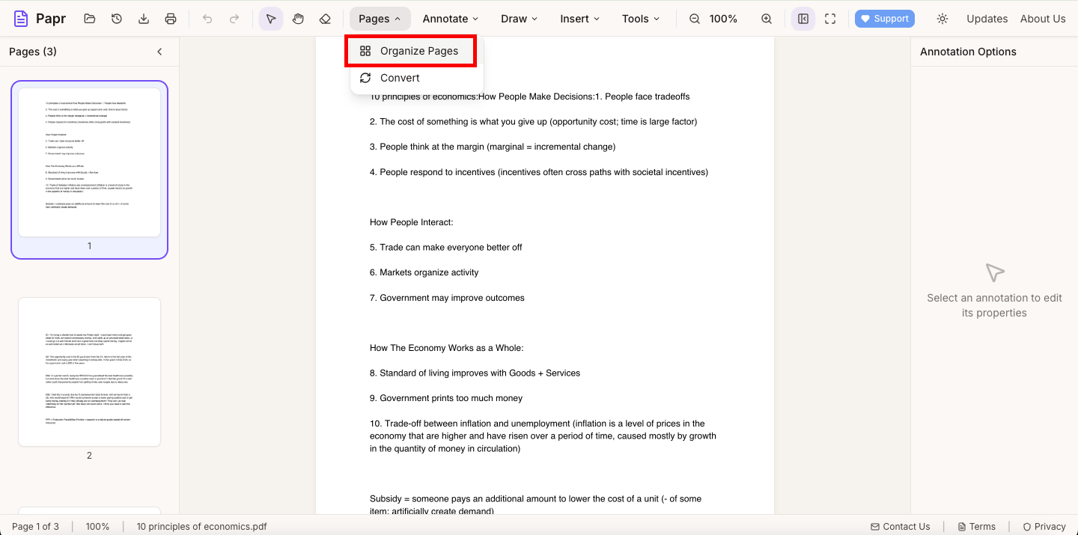Expand the Tools dropdown
The width and height of the screenshot is (1078, 535).
pos(639,18)
